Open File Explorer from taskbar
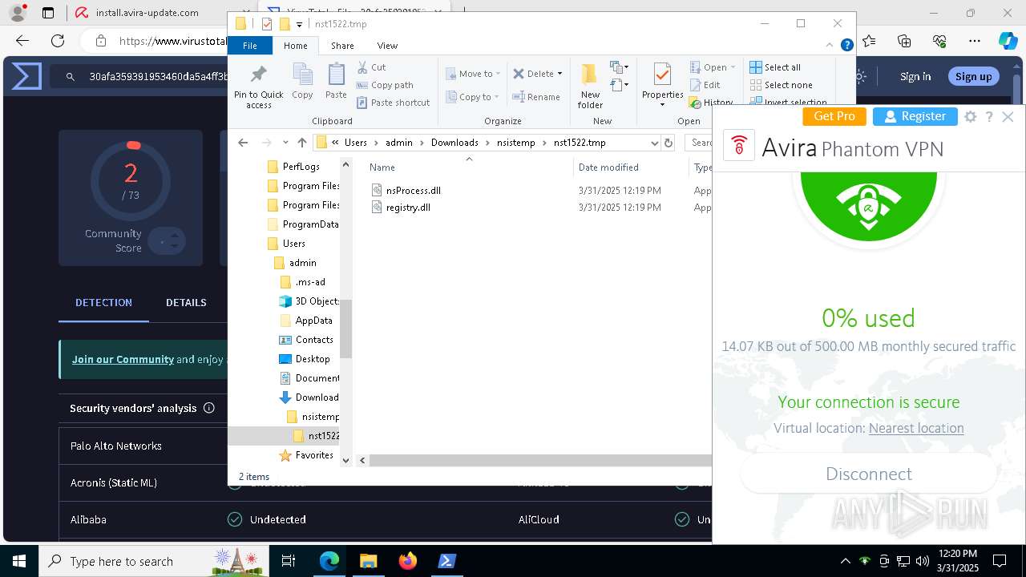Viewport: 1026px width, 577px height. tap(369, 561)
